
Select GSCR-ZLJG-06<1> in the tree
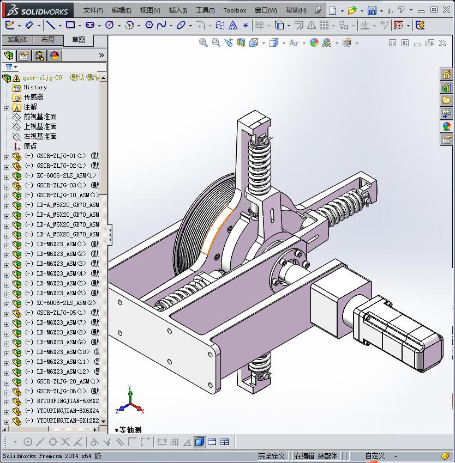(x=61, y=391)
